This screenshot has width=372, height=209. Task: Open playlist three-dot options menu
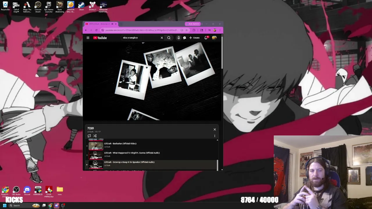[215, 136]
